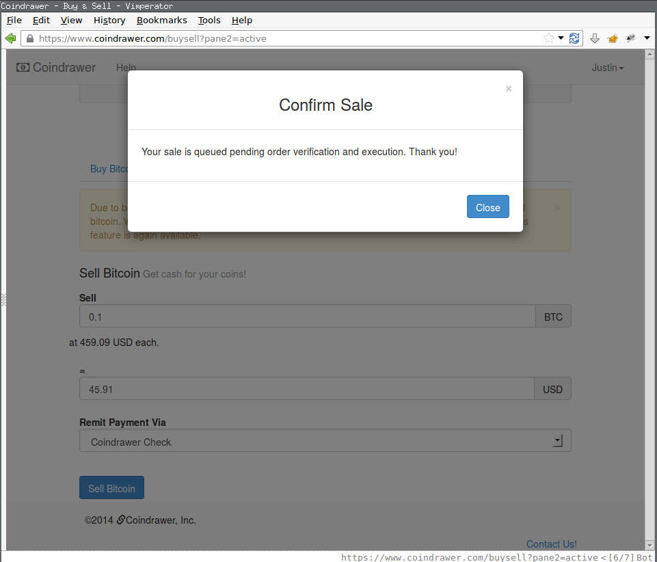Click scrollbar down arrow
The height and width of the screenshot is (562, 657).
pos(650,545)
